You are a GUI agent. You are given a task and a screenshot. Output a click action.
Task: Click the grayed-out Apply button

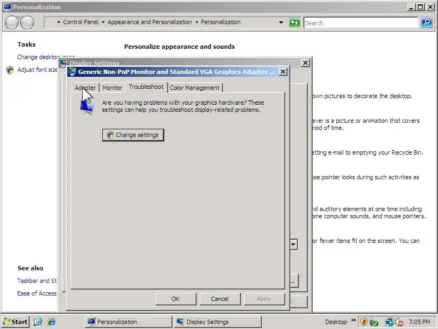264,299
